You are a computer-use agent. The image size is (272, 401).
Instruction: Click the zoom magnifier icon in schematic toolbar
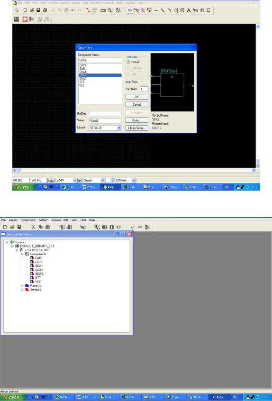[109, 10]
